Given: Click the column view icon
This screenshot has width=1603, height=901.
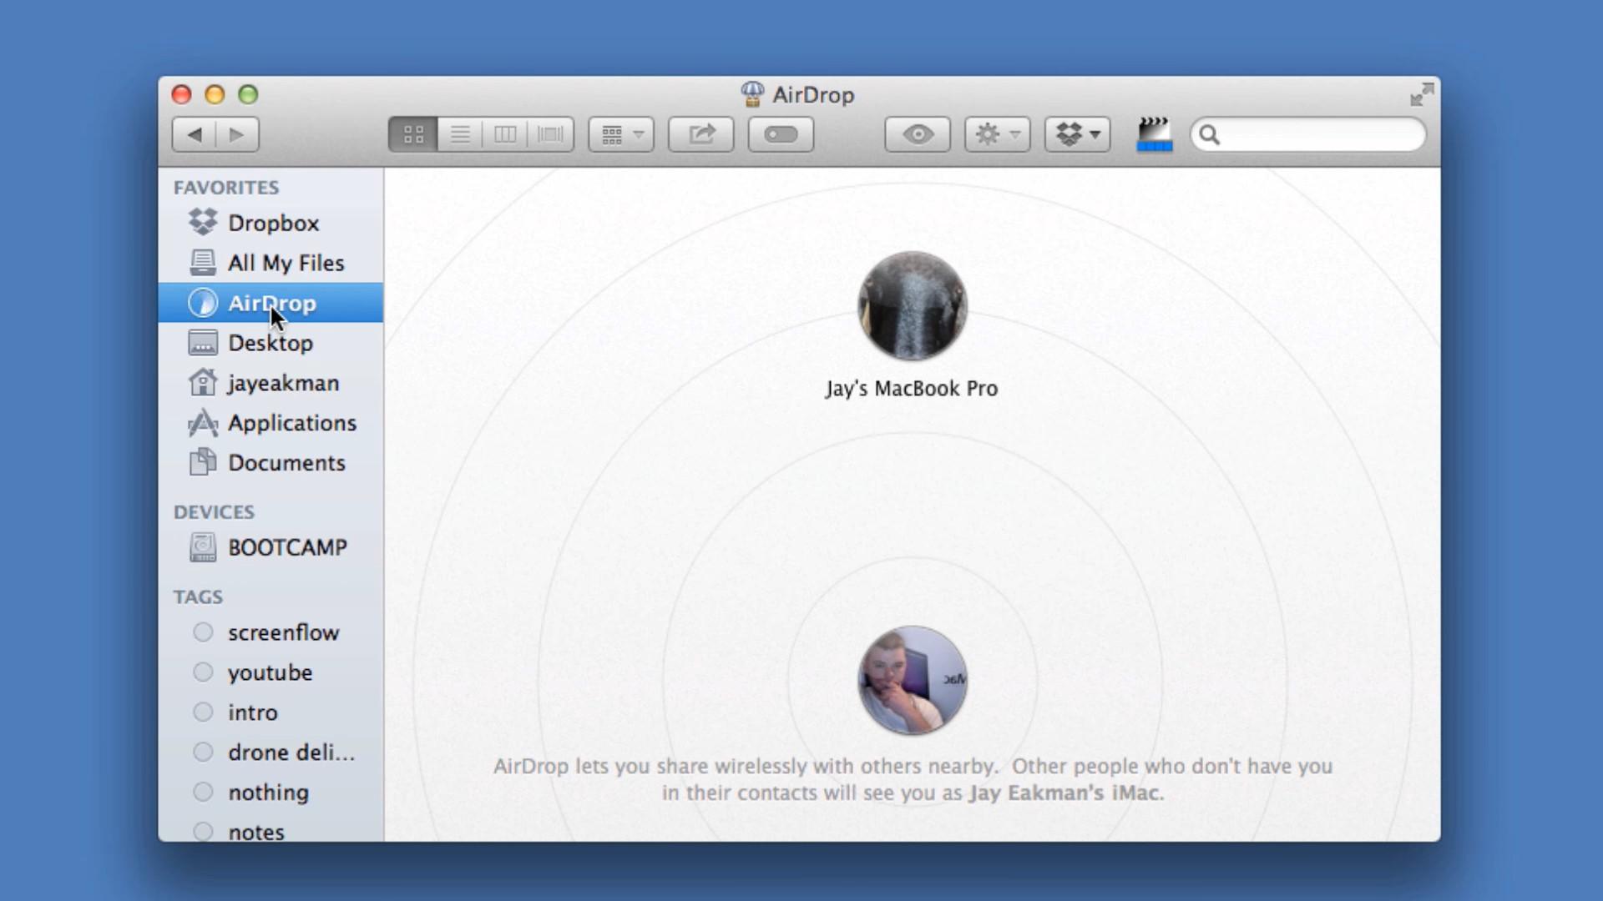Looking at the screenshot, I should [505, 134].
